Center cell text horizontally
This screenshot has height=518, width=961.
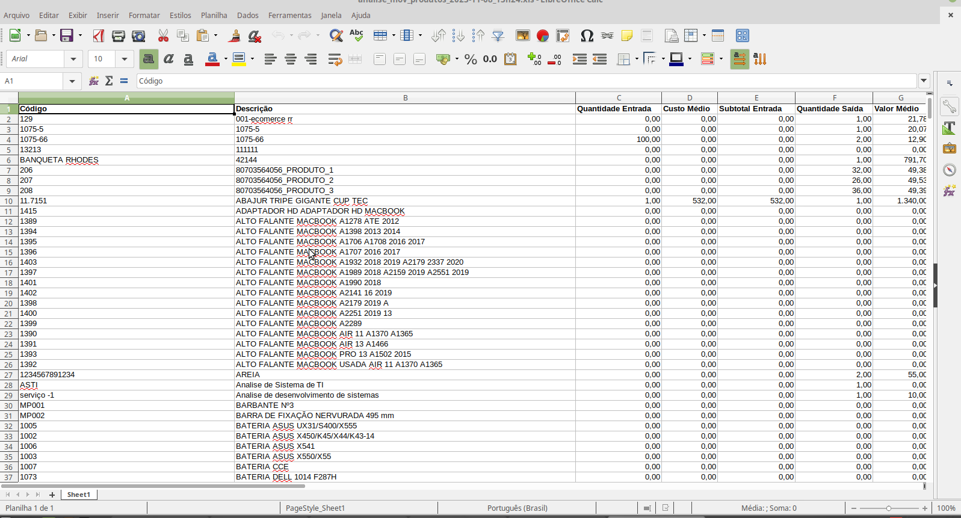tap(291, 59)
